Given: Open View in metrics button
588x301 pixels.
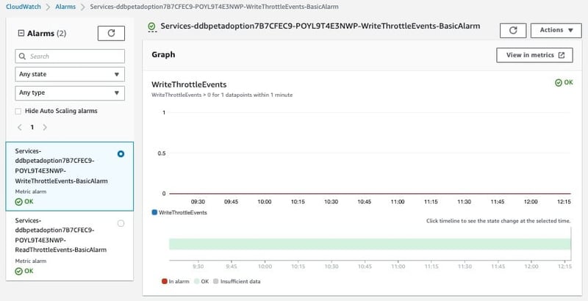Looking at the screenshot, I should click(534, 55).
